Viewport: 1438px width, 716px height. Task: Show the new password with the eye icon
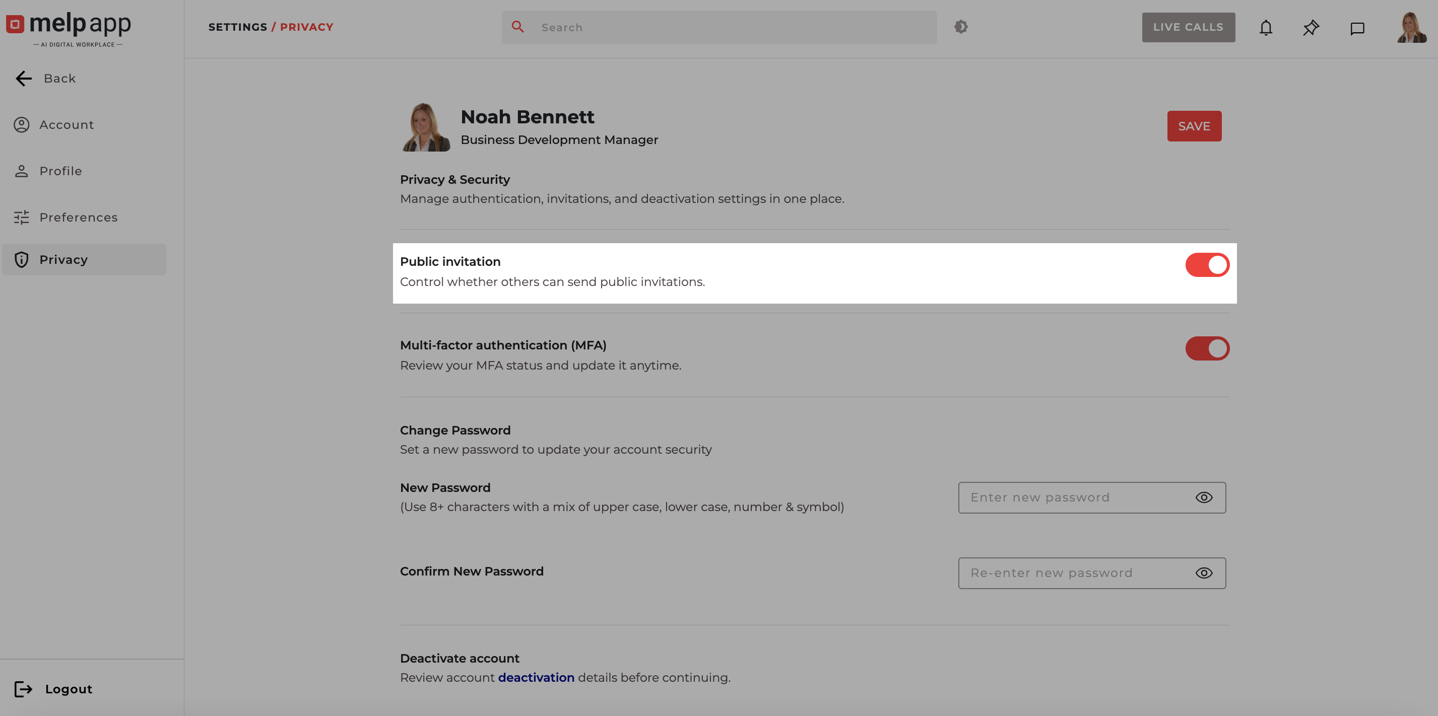(x=1204, y=498)
